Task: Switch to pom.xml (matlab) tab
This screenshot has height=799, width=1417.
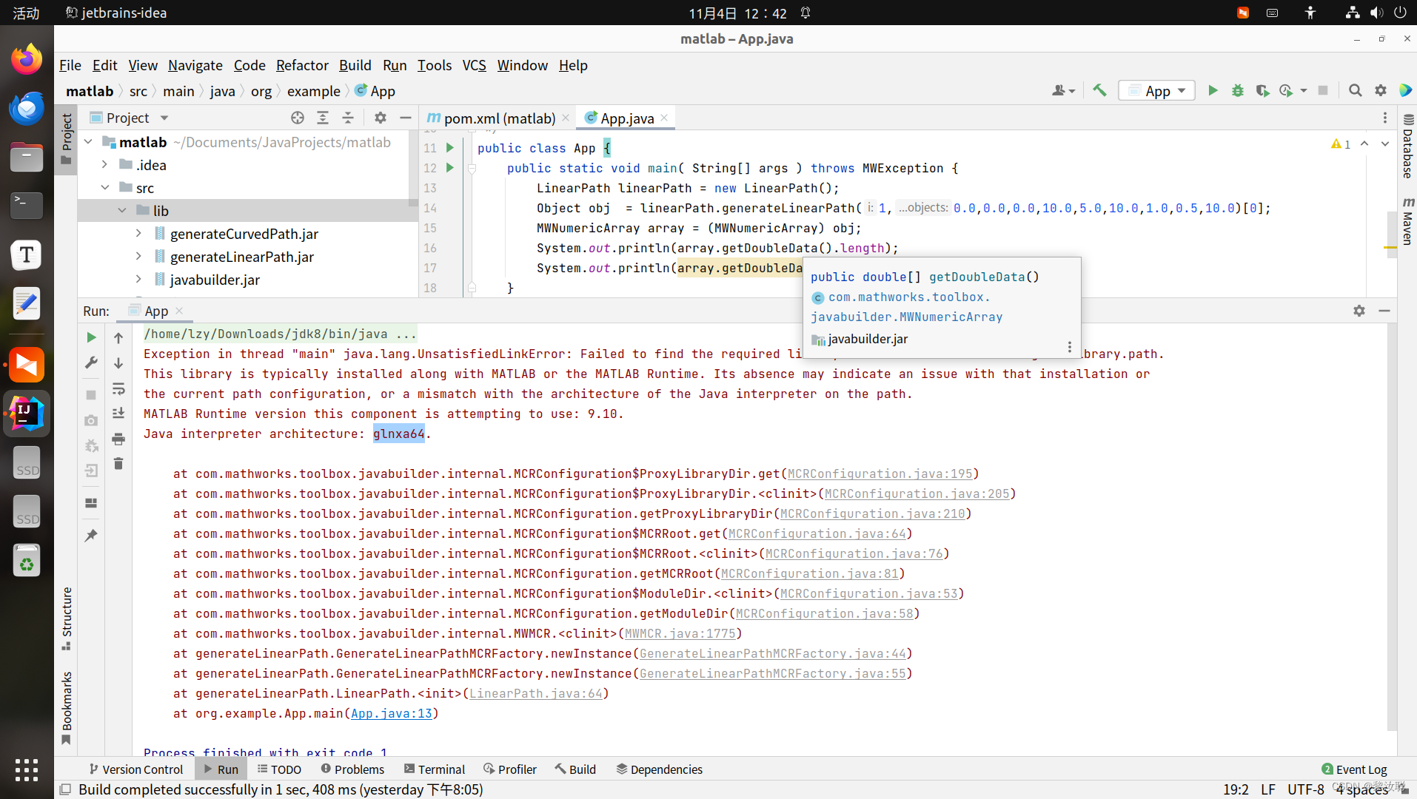Action: 492,118
